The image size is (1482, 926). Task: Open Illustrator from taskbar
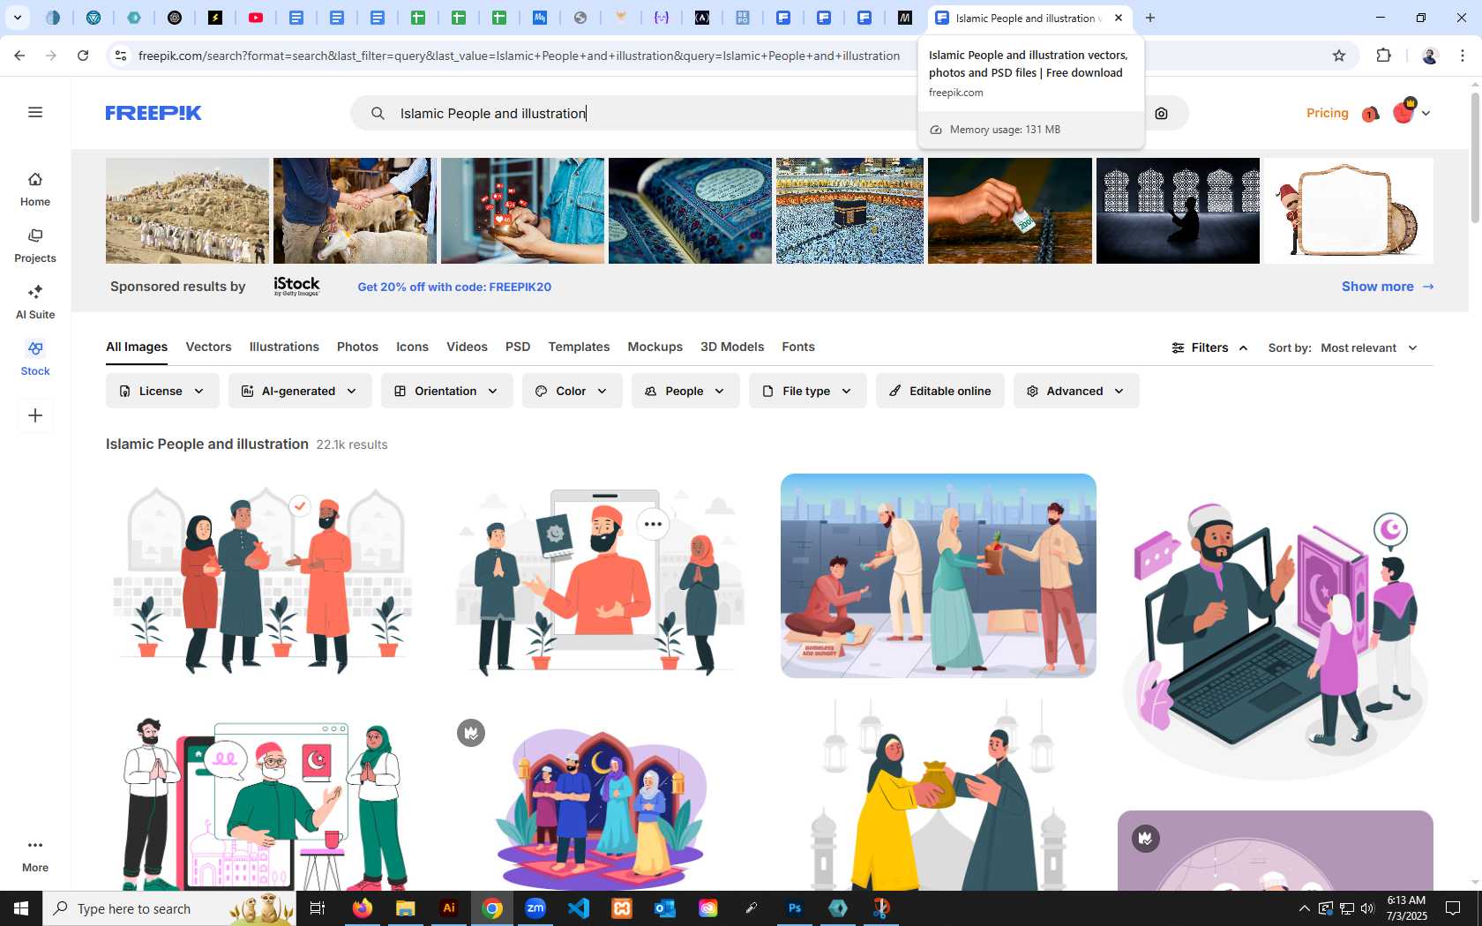[x=449, y=908]
